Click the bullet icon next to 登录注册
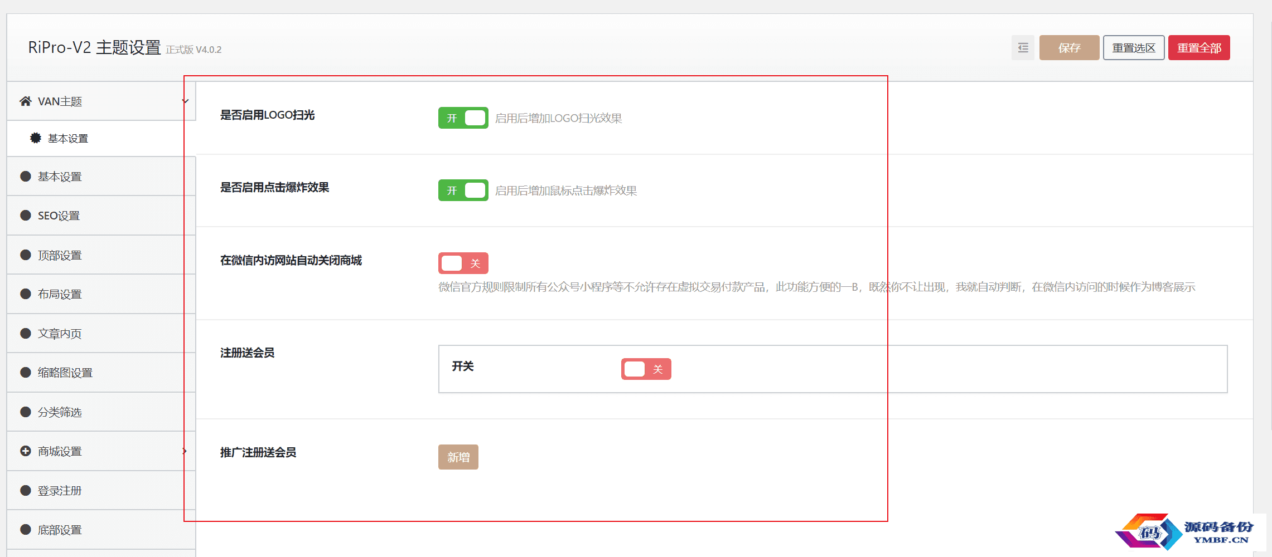The width and height of the screenshot is (1272, 557). [26, 491]
